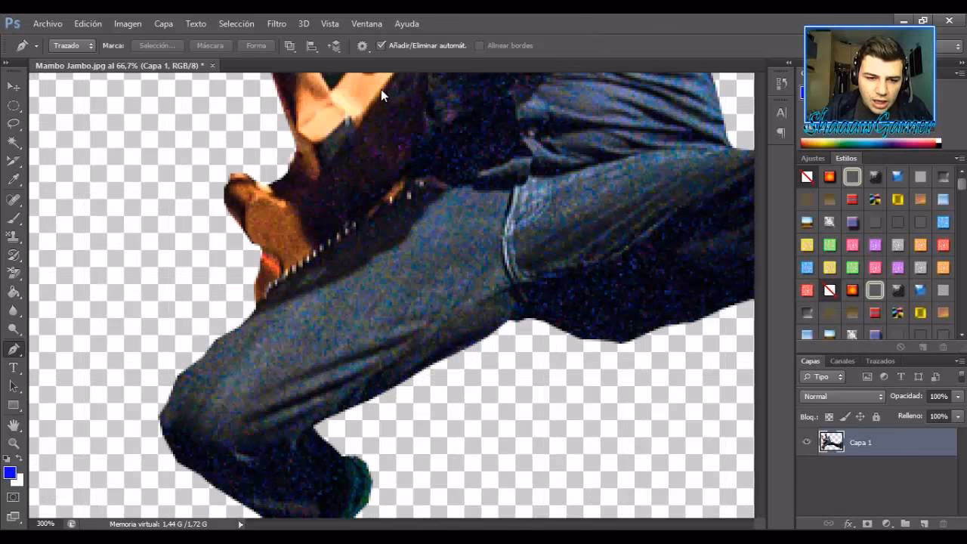Viewport: 967px width, 544px height.
Task: Select the Type tool
Action: pyautogui.click(x=14, y=368)
